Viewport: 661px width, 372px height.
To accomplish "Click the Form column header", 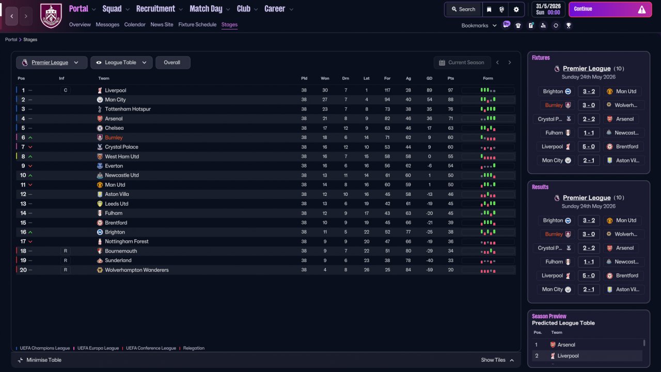I will click(488, 79).
